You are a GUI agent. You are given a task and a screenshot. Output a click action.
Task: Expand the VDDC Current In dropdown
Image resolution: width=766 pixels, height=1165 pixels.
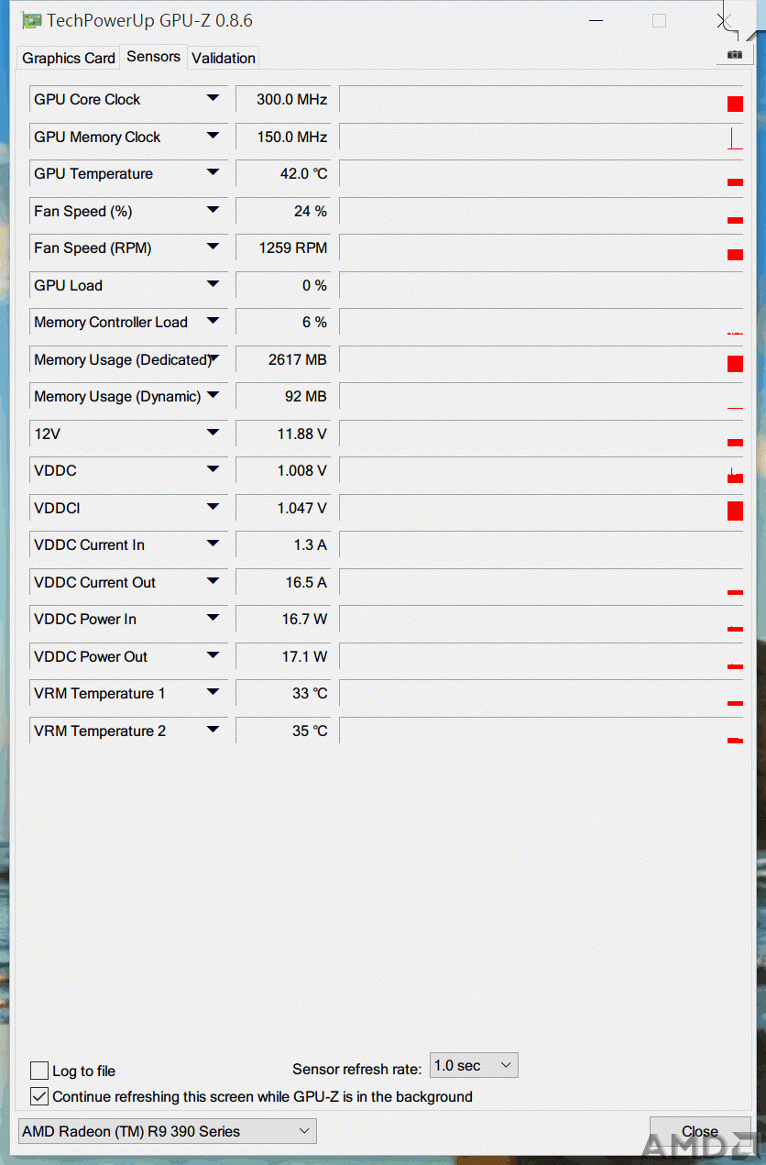213,544
